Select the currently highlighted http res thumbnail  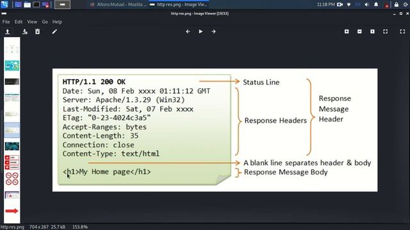(12, 130)
